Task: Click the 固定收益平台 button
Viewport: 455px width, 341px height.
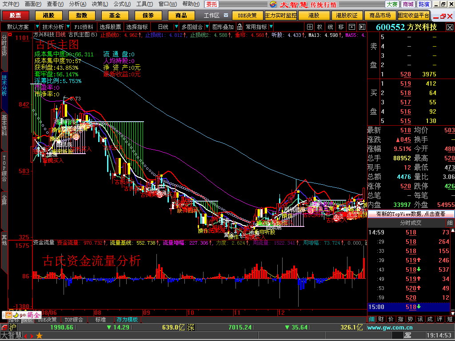Action: pyautogui.click(x=414, y=16)
